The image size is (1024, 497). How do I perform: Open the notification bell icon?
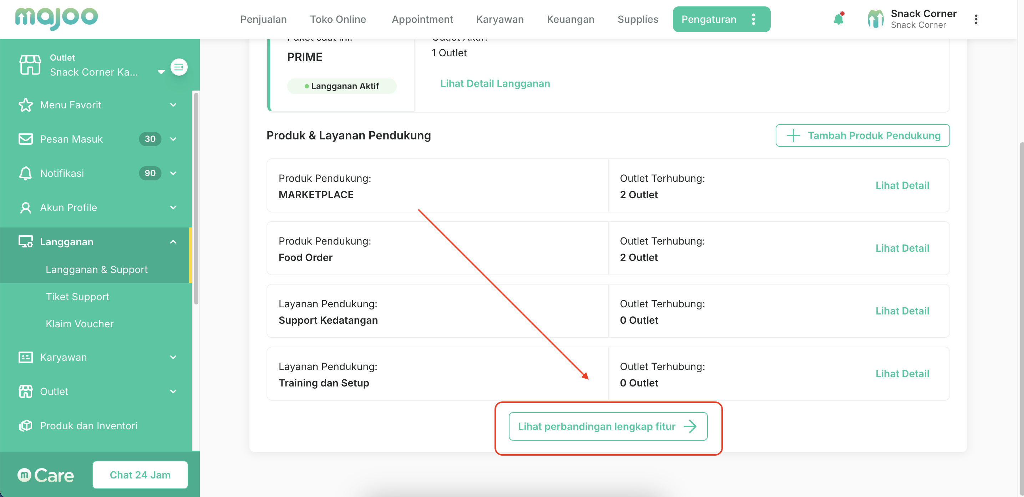(x=838, y=19)
